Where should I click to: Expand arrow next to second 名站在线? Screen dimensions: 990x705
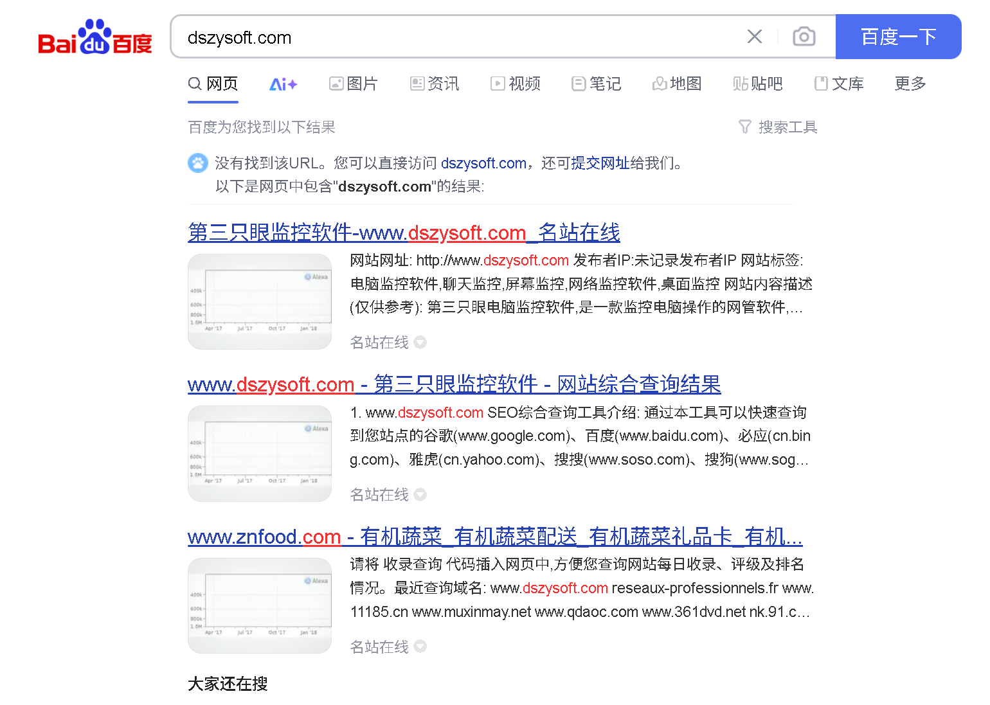pos(420,495)
